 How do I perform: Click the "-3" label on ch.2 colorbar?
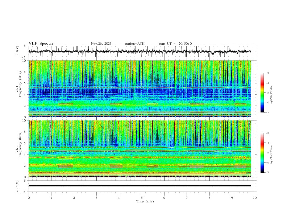click(267, 133)
